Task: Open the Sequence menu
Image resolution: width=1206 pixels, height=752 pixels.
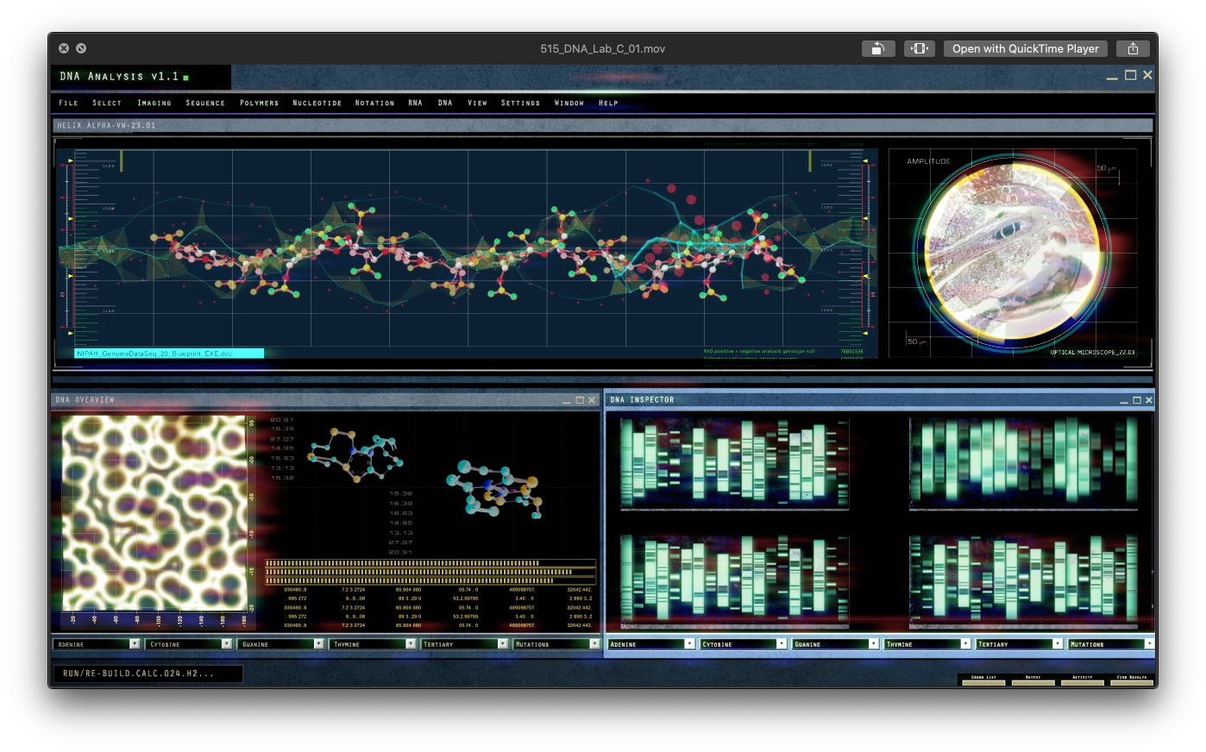Action: click(205, 103)
